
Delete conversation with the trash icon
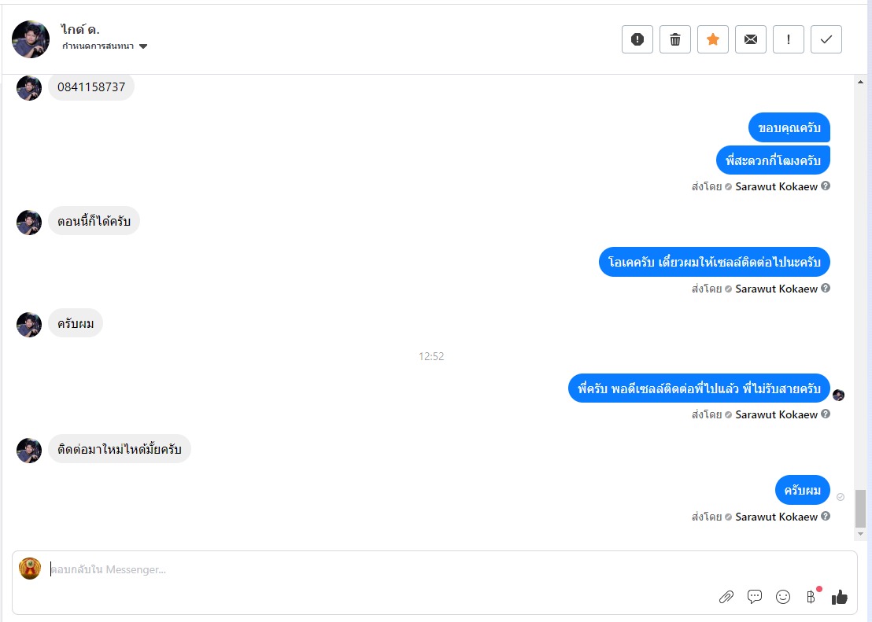675,39
